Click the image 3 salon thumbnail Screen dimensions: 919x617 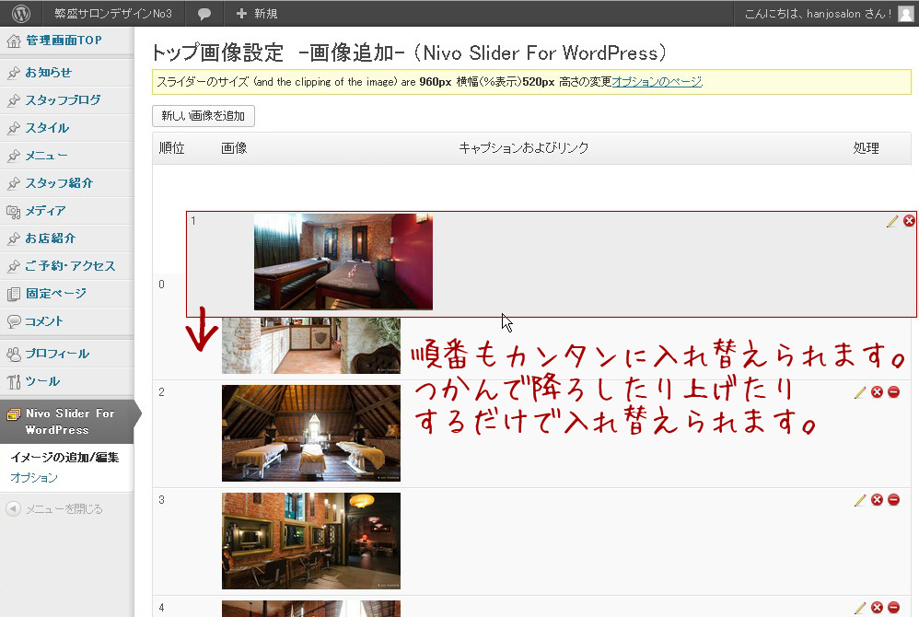coord(310,541)
